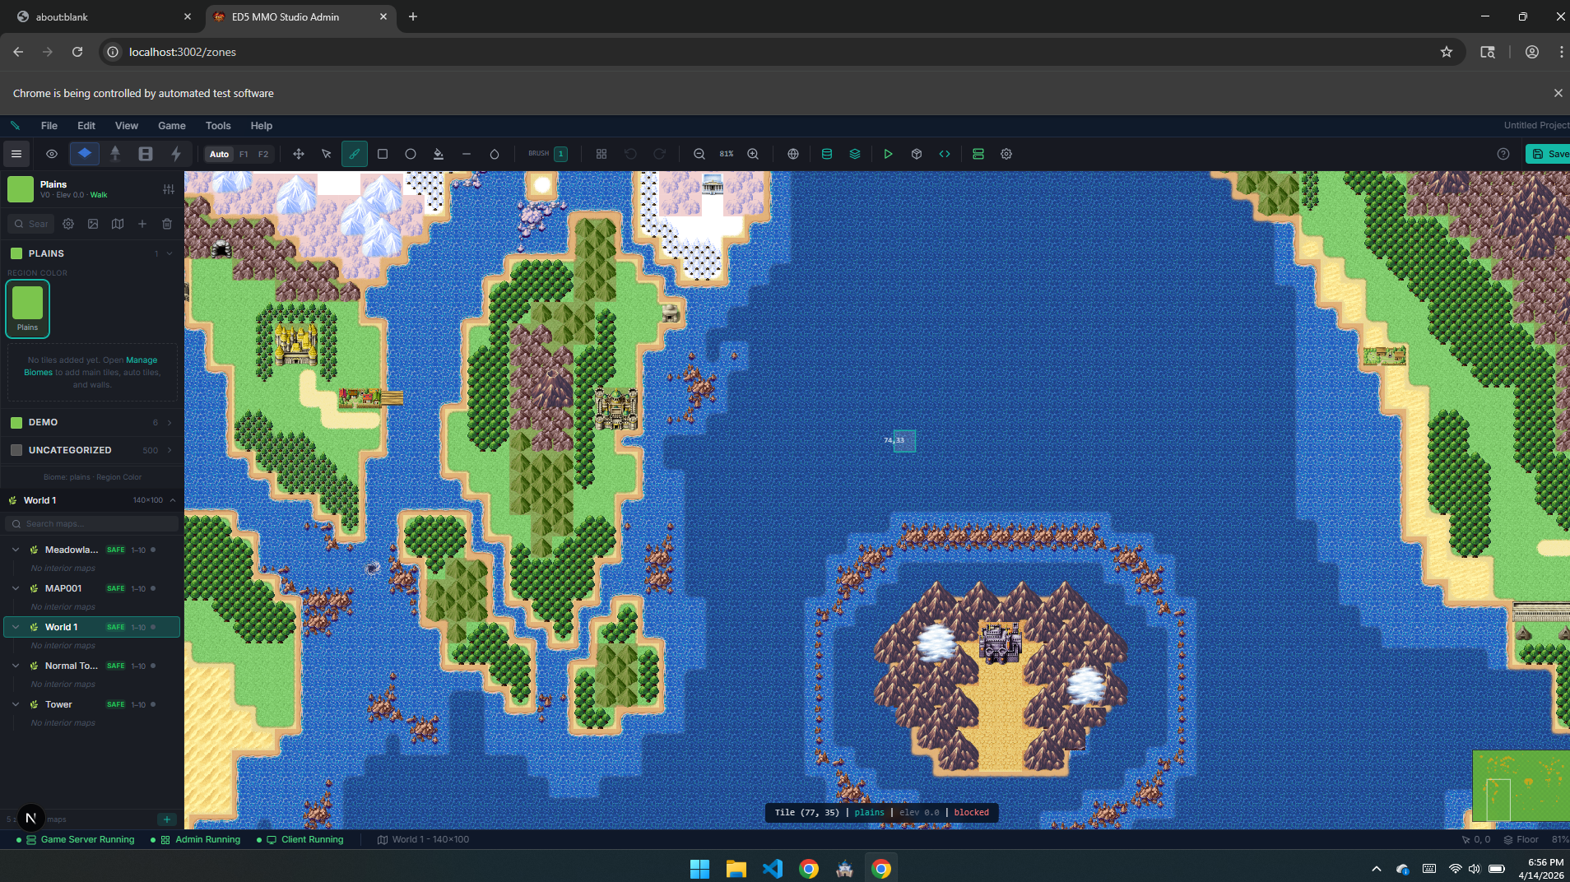Open toolbar settings gear
This screenshot has width=1570, height=882.
click(x=1006, y=154)
